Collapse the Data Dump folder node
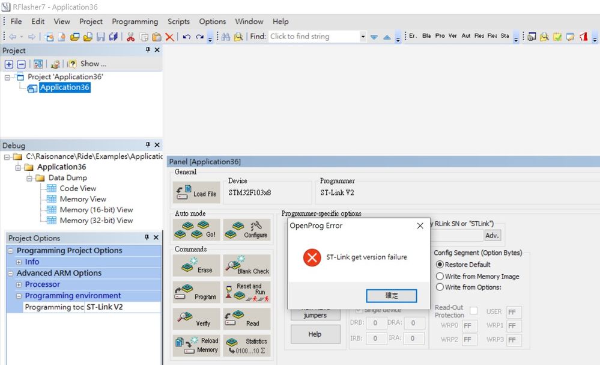The height and width of the screenshot is (365, 600). pos(29,179)
